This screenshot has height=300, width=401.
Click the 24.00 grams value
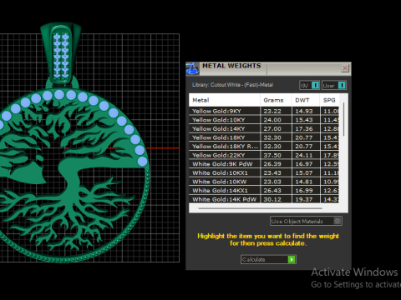272,120
